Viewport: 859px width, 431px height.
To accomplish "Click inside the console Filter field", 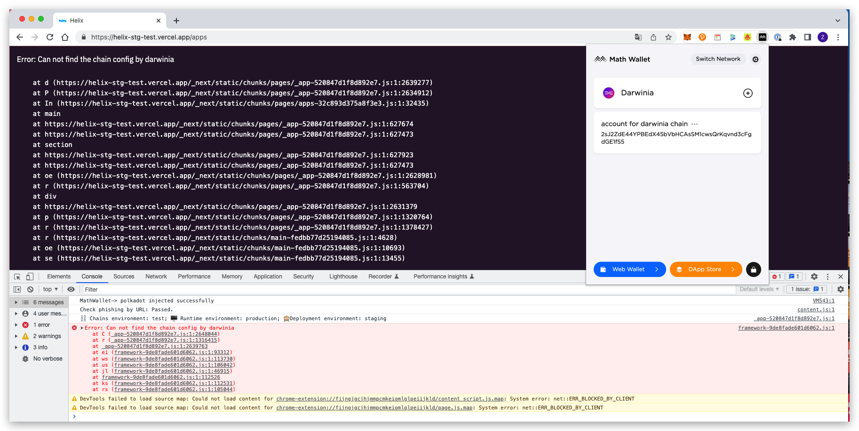I will pos(141,289).
